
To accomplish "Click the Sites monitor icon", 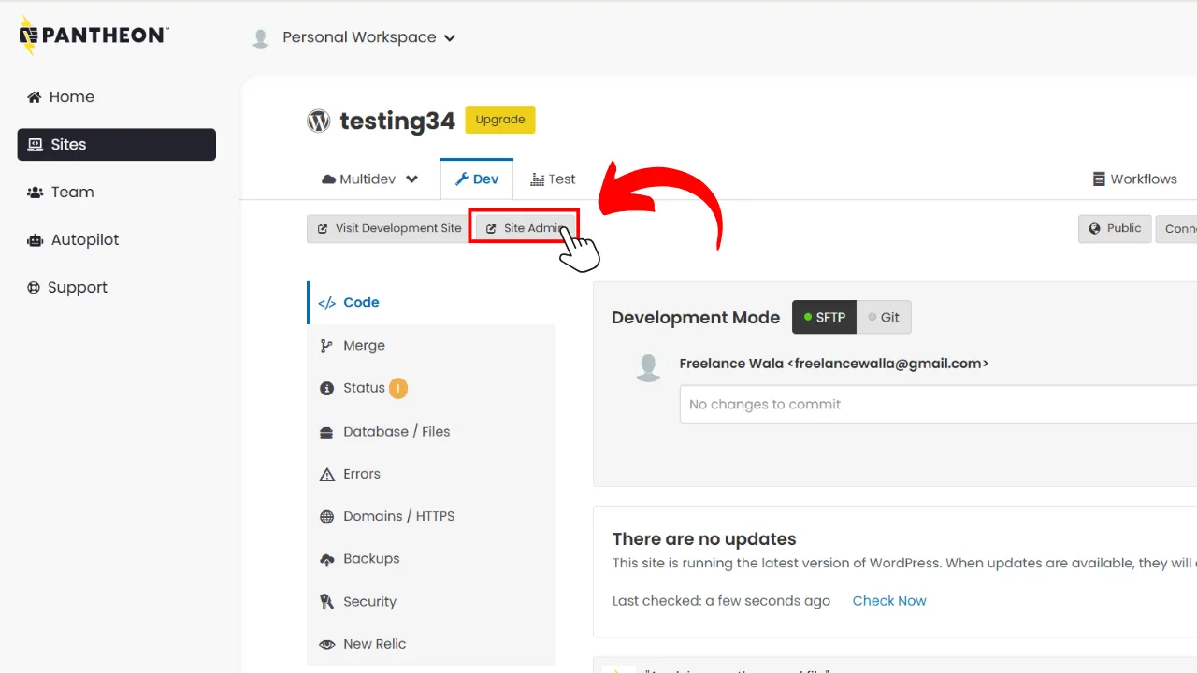I will pos(36,145).
